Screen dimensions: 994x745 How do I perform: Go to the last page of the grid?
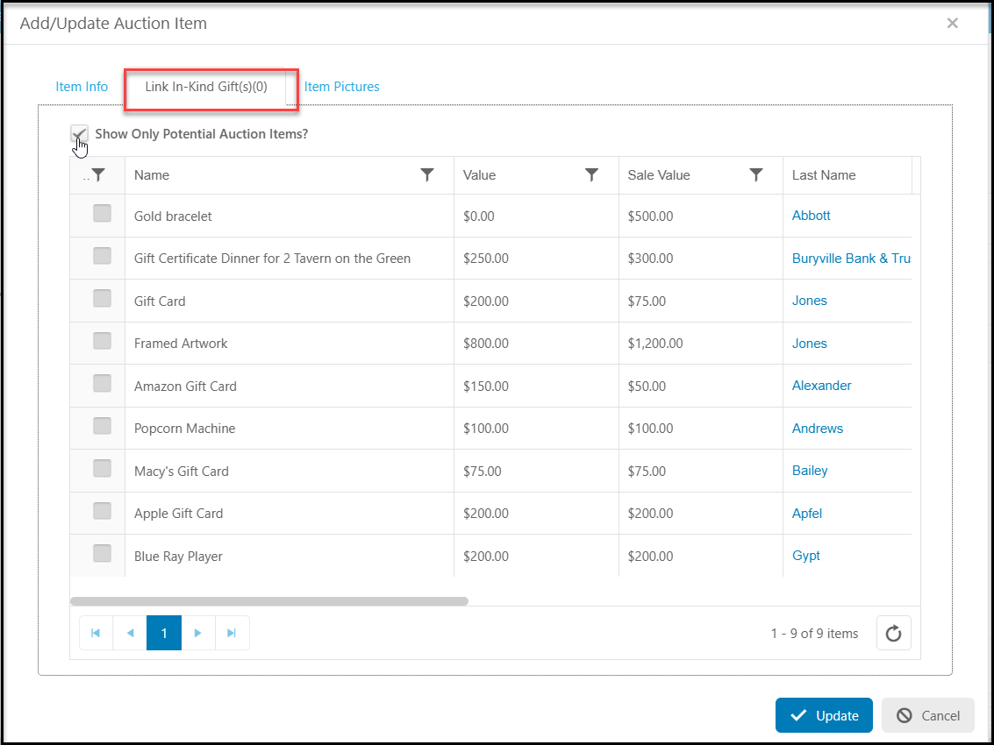pos(232,633)
